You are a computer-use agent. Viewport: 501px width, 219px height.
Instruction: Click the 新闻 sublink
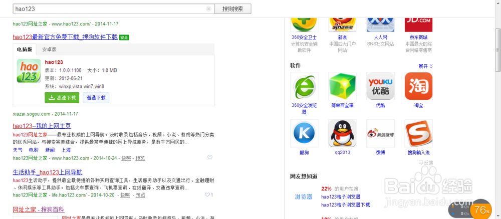tap(50, 150)
